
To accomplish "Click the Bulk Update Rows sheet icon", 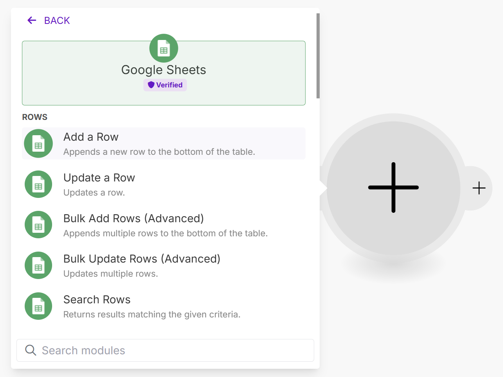I will (x=38, y=265).
